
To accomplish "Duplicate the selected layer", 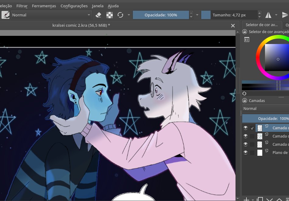I will [260, 199].
